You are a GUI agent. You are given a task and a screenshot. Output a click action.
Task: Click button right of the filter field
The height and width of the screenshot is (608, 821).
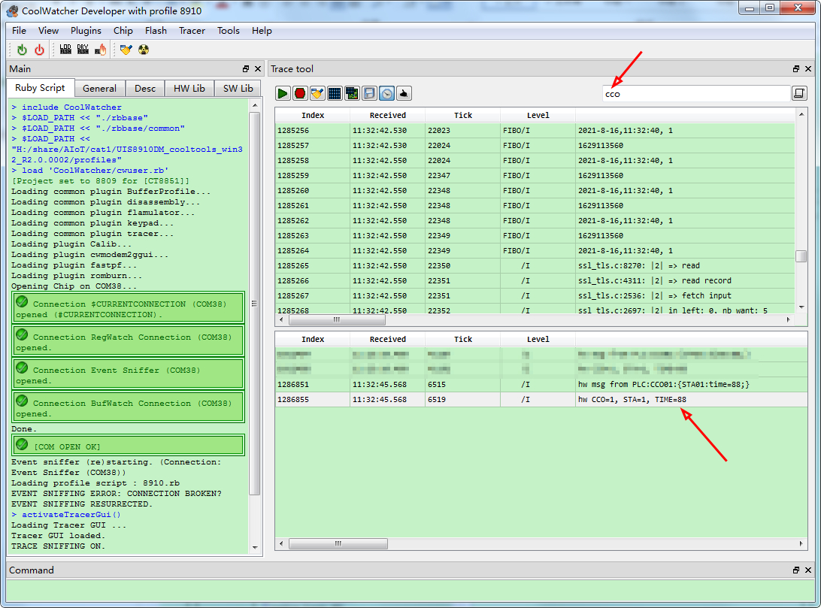click(798, 93)
